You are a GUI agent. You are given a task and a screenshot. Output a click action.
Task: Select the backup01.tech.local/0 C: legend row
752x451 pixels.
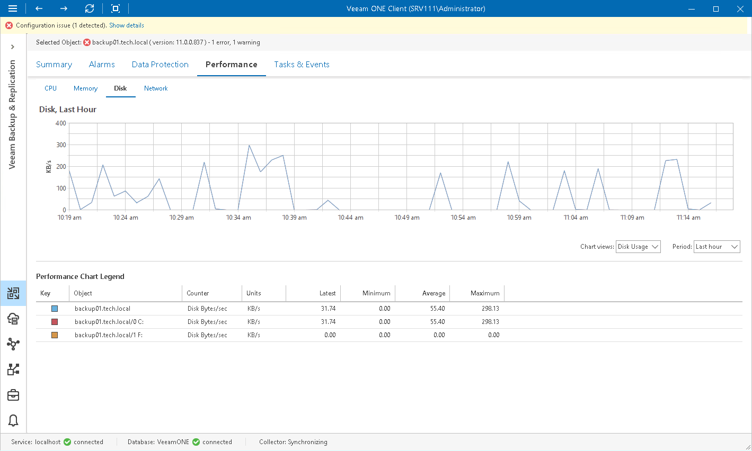coord(389,322)
